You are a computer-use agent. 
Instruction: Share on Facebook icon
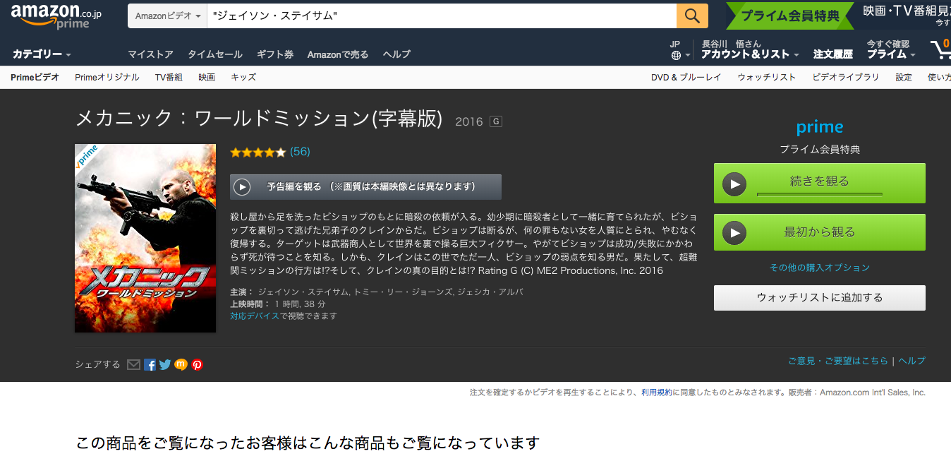click(x=150, y=364)
